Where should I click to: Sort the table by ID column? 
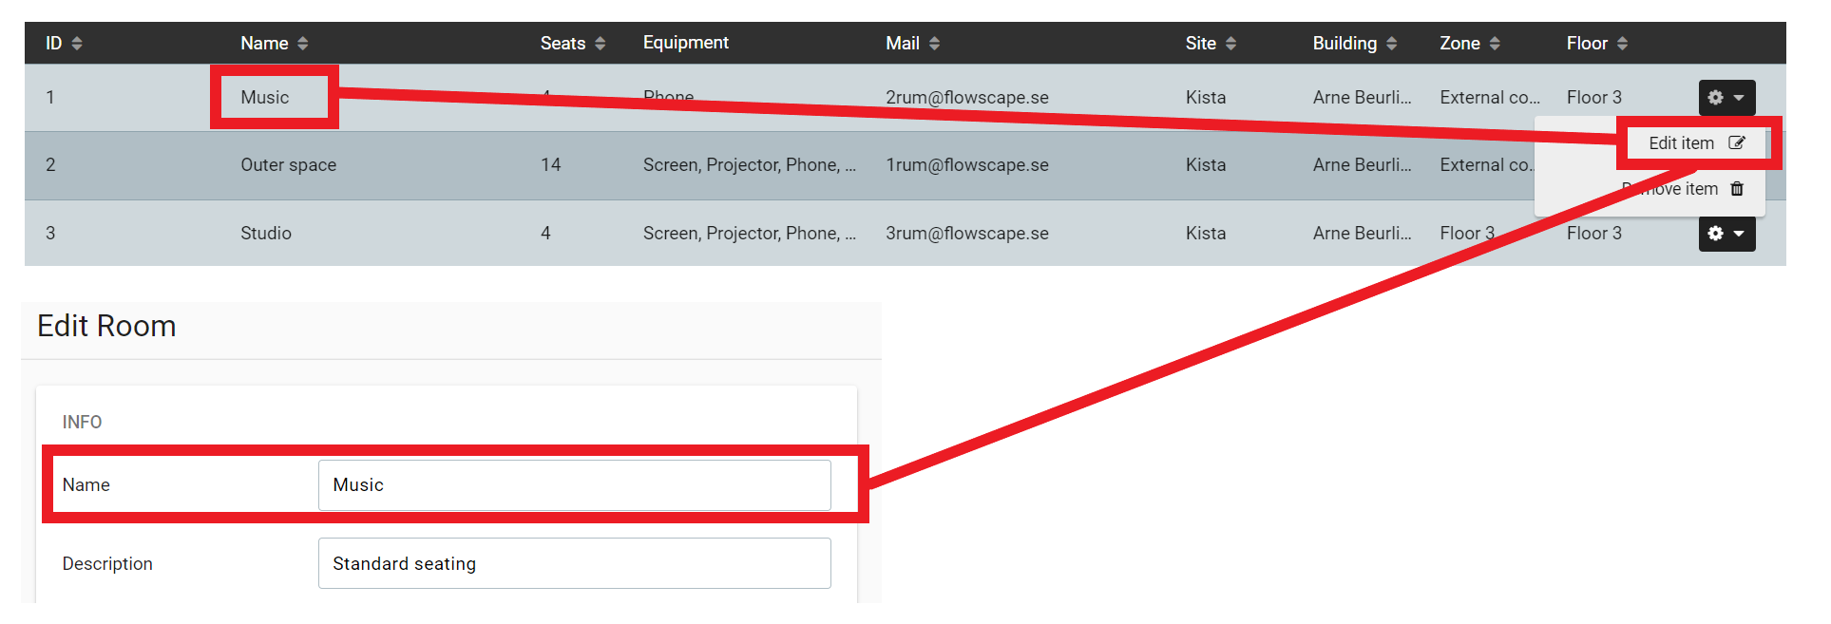pos(77,44)
